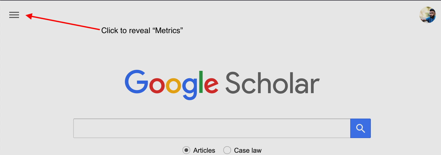The height and width of the screenshot is (155, 441).
Task: Select the Articles radio button
Action: click(x=186, y=150)
